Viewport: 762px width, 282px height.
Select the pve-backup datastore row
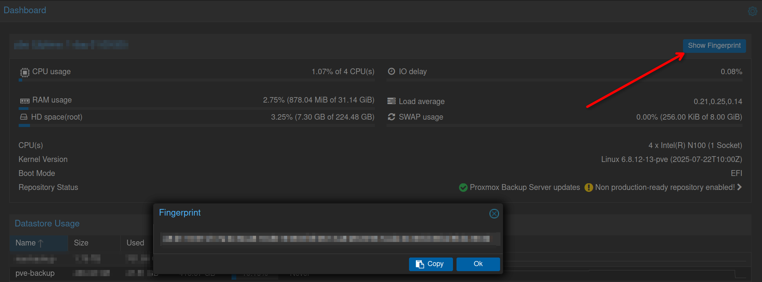(x=35, y=273)
